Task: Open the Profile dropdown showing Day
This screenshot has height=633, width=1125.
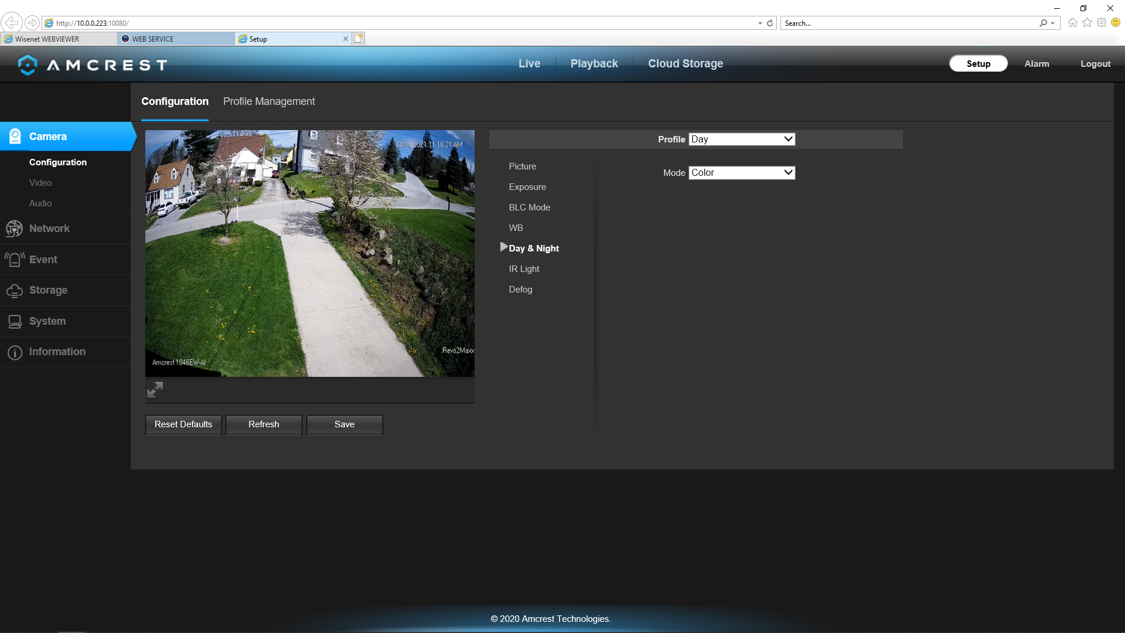Action: [741, 139]
